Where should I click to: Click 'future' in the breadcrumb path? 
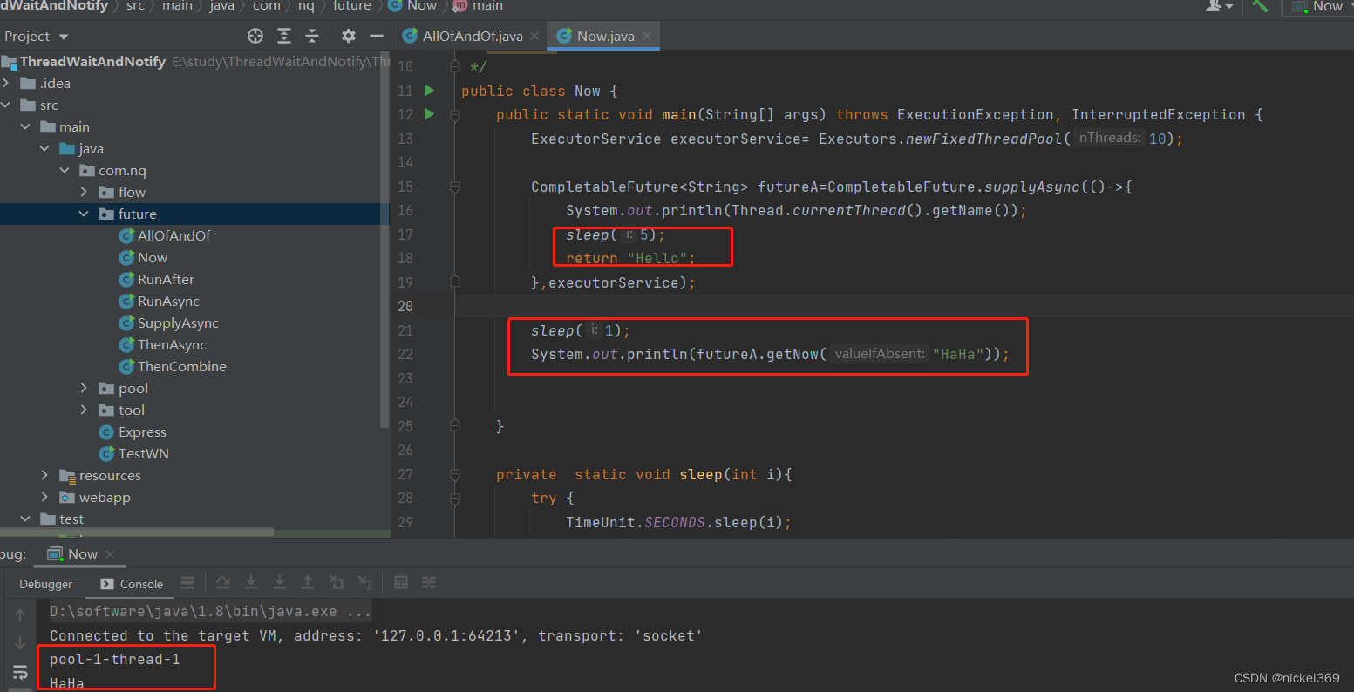tap(352, 6)
